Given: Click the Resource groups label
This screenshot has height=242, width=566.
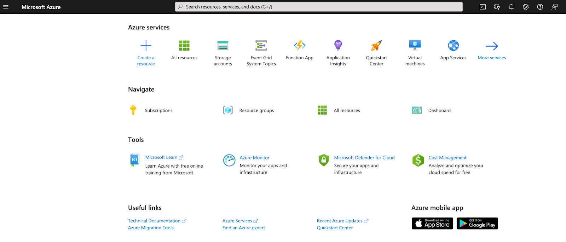Looking at the screenshot, I should (256, 110).
